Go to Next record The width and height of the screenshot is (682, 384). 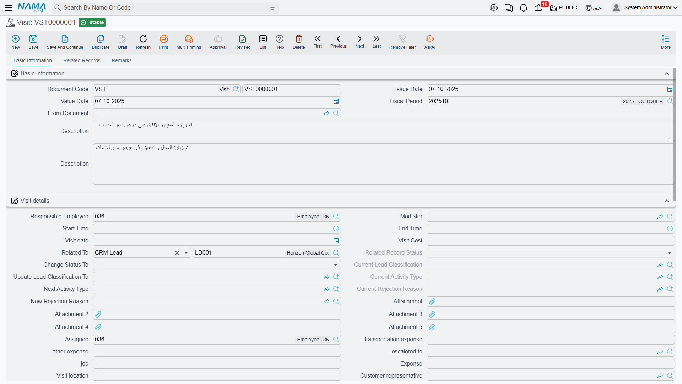(x=360, y=42)
